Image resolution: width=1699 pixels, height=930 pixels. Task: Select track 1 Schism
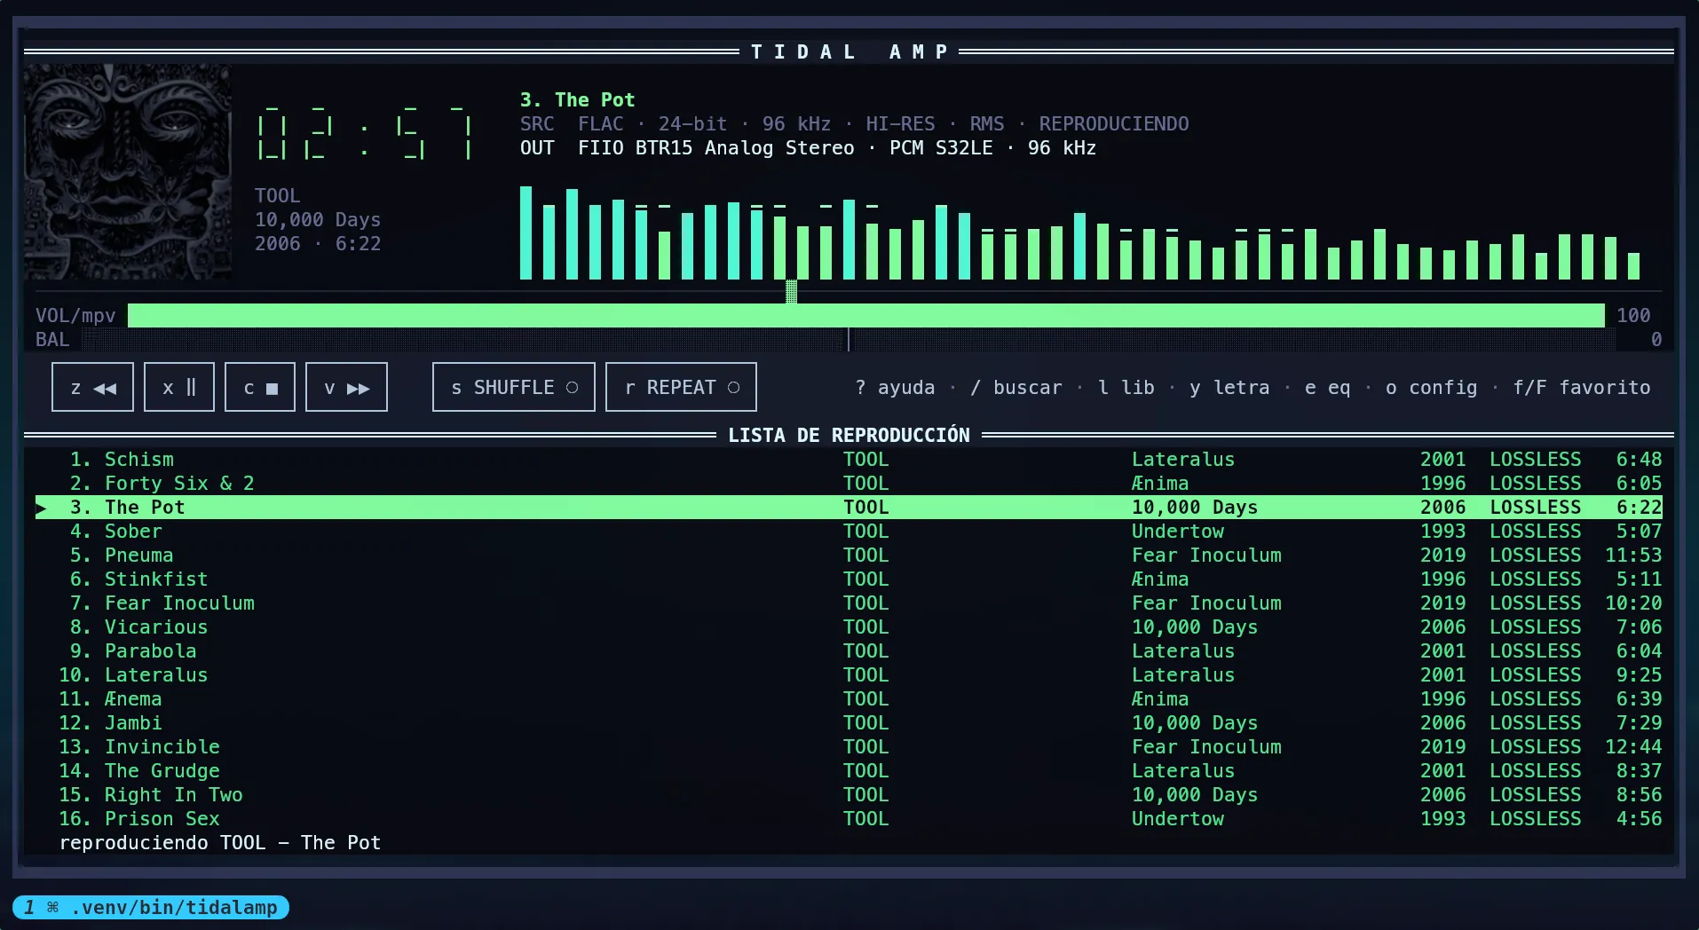coord(849,460)
